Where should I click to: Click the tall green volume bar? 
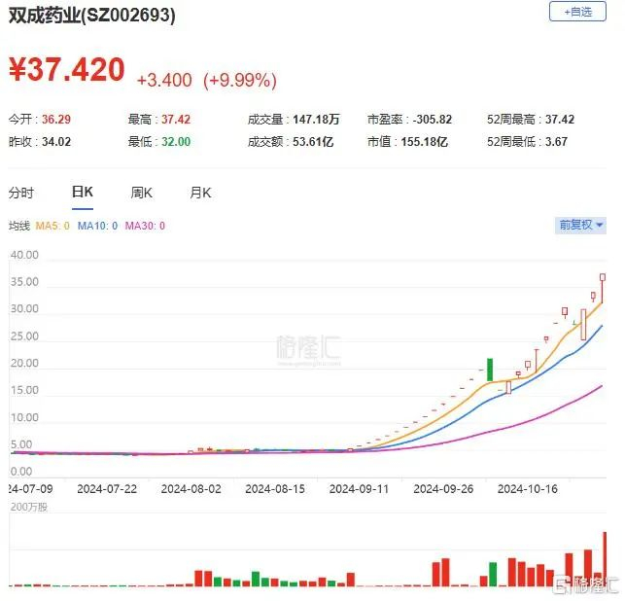[x=493, y=574]
